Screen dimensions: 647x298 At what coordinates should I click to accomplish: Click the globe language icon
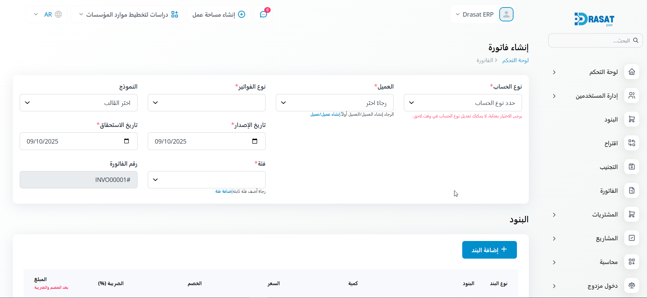click(58, 15)
